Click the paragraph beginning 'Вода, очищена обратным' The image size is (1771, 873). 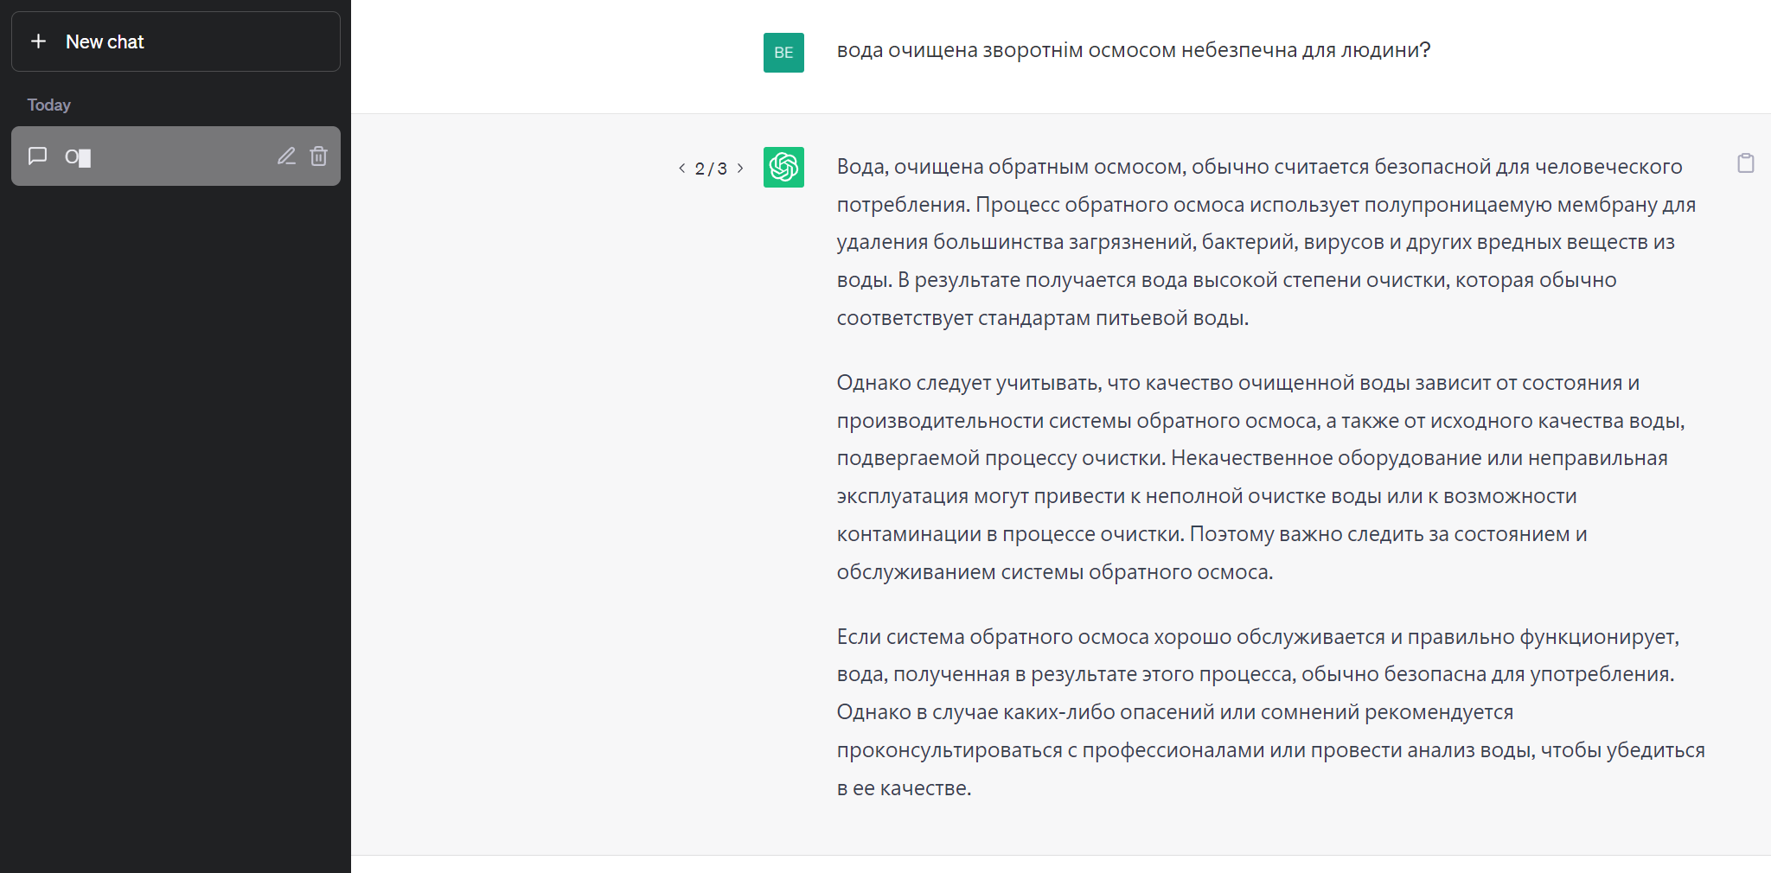(x=1266, y=242)
